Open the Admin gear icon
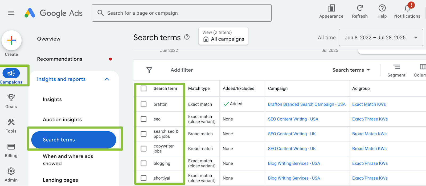Image resolution: width=426 pixels, height=186 pixels. tap(11, 171)
